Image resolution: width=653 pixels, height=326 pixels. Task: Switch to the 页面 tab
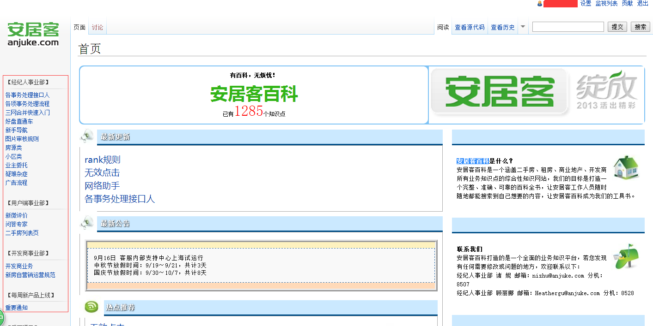coord(79,27)
